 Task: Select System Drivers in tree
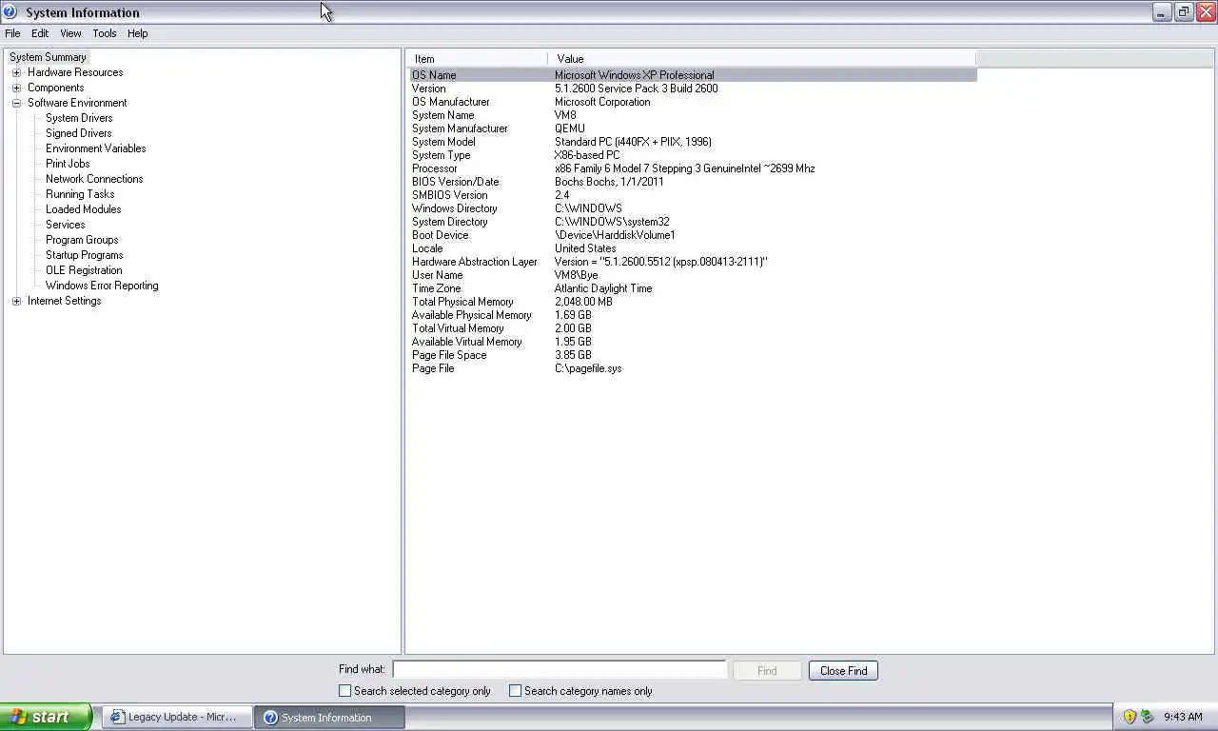click(79, 118)
